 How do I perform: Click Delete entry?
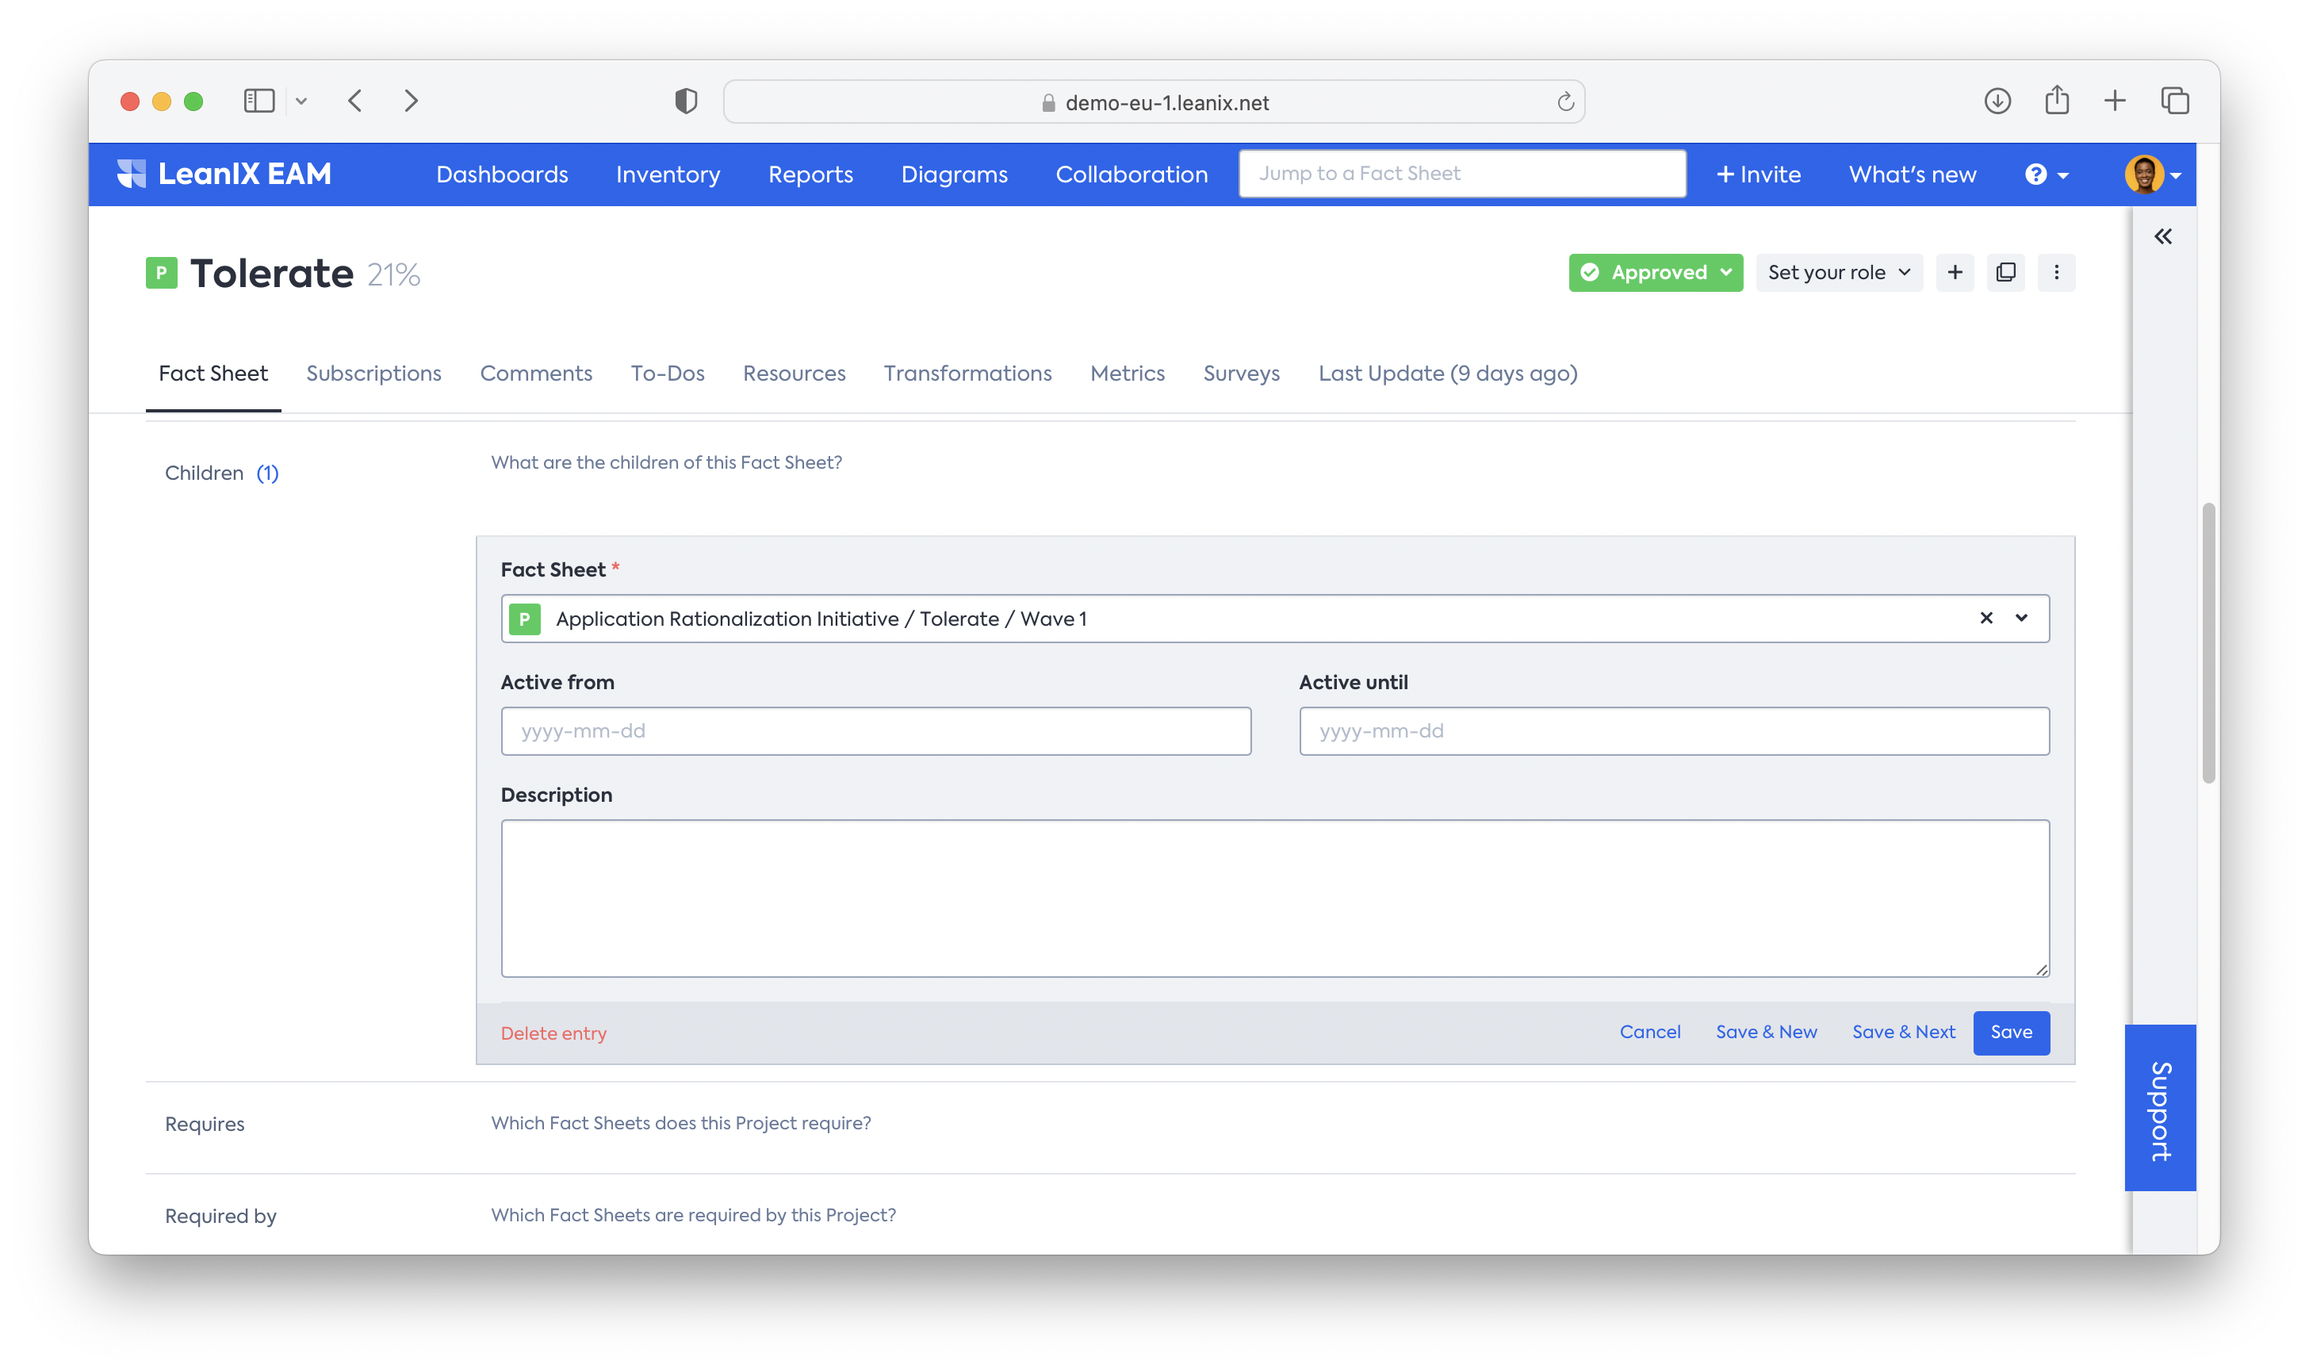click(x=553, y=1033)
